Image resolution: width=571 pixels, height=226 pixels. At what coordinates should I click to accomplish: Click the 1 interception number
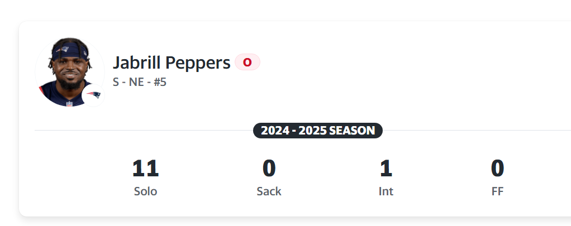tap(386, 169)
